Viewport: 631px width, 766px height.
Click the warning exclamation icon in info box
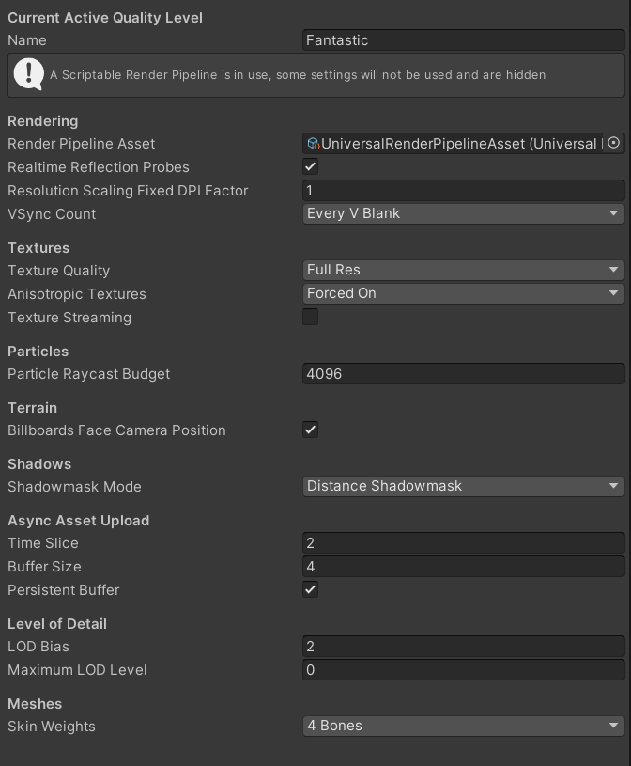coord(29,74)
